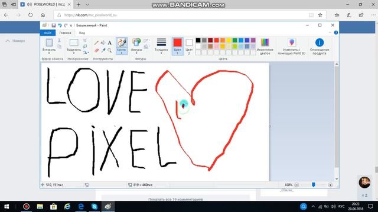Open the notification center icon

(370, 207)
